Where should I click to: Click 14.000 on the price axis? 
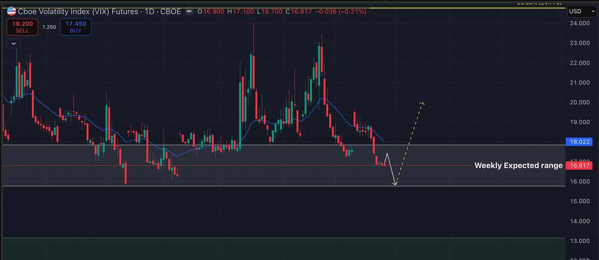click(580, 221)
